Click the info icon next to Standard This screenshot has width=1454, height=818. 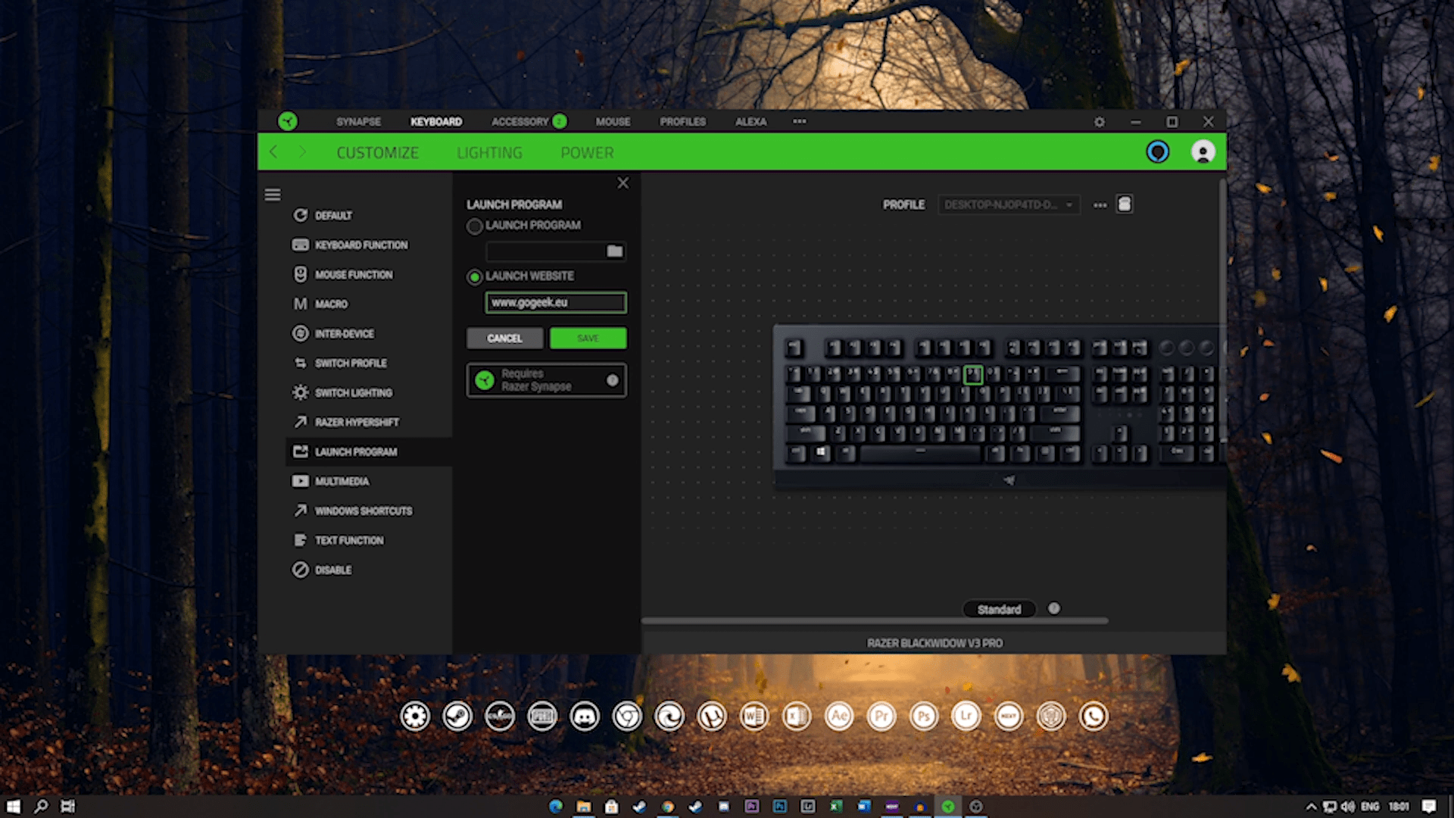(1054, 608)
